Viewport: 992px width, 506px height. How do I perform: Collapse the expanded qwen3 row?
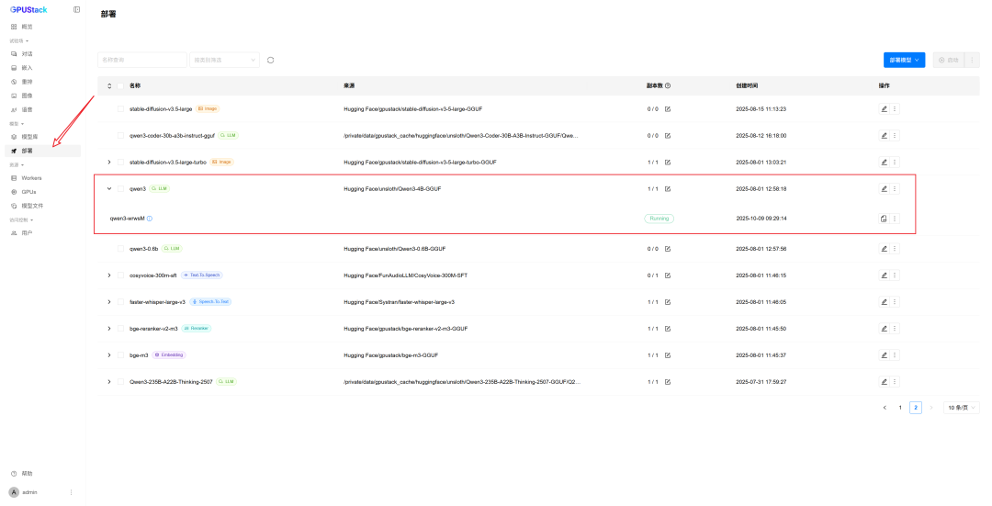(108, 188)
